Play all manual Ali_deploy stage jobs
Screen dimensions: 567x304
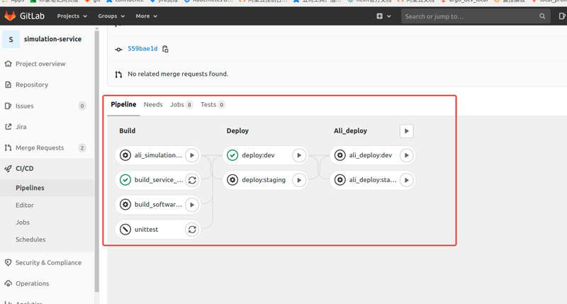click(x=406, y=131)
